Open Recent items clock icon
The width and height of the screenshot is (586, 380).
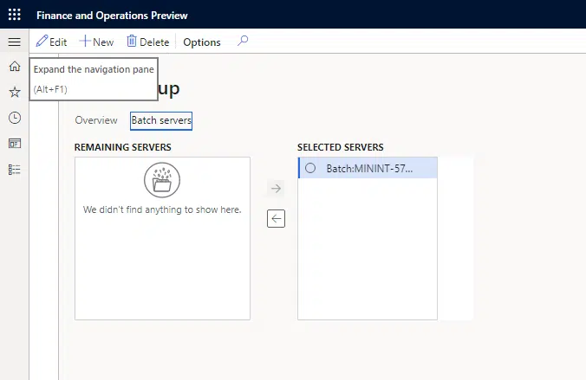pos(15,118)
